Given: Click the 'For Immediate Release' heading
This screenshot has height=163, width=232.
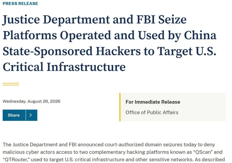Looking at the screenshot, I should tap(153, 102).
